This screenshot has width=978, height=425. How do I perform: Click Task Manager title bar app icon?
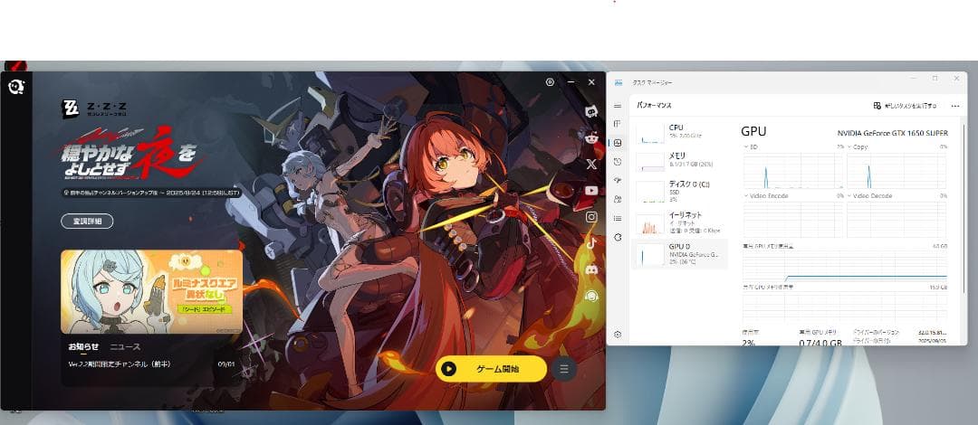pyautogui.click(x=618, y=82)
